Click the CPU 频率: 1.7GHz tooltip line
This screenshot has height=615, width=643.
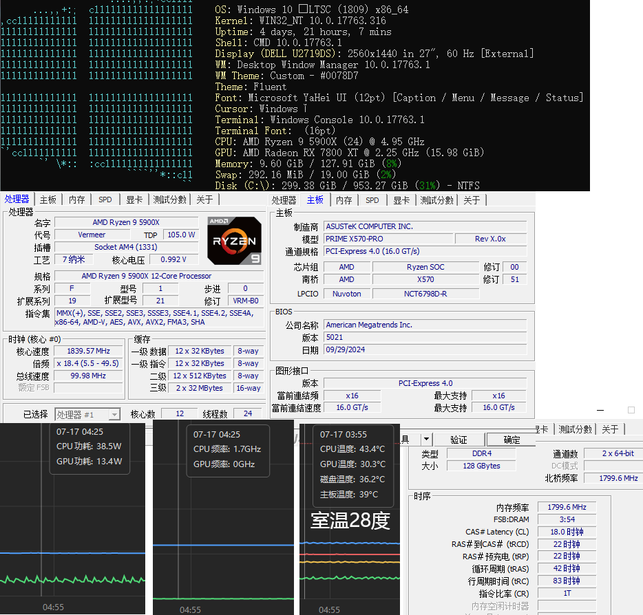pyautogui.click(x=227, y=449)
